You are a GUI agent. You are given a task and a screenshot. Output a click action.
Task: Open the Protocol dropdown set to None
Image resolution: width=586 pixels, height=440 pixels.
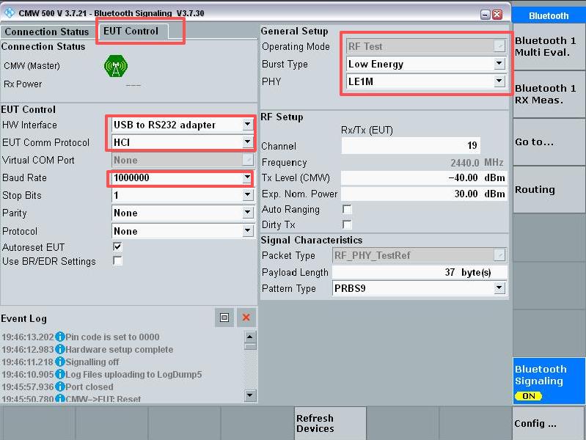(247, 231)
